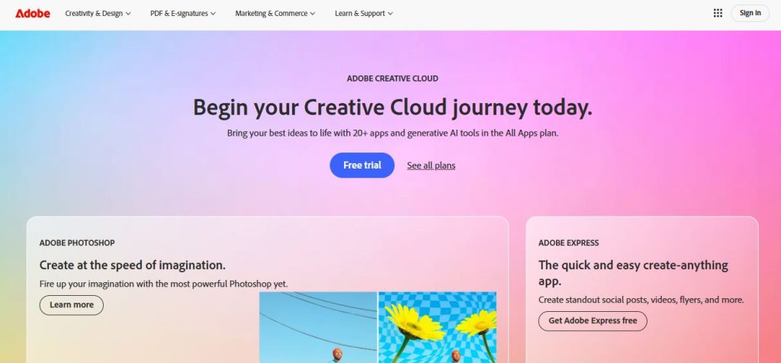This screenshot has height=363, width=781.
Task: Click the Begin your Creative Cloud journey headline
Action: [x=393, y=108]
